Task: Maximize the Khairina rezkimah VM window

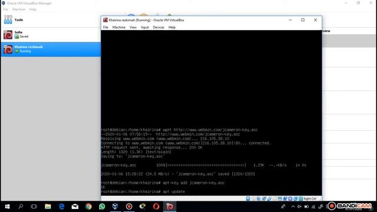Action: [303, 20]
